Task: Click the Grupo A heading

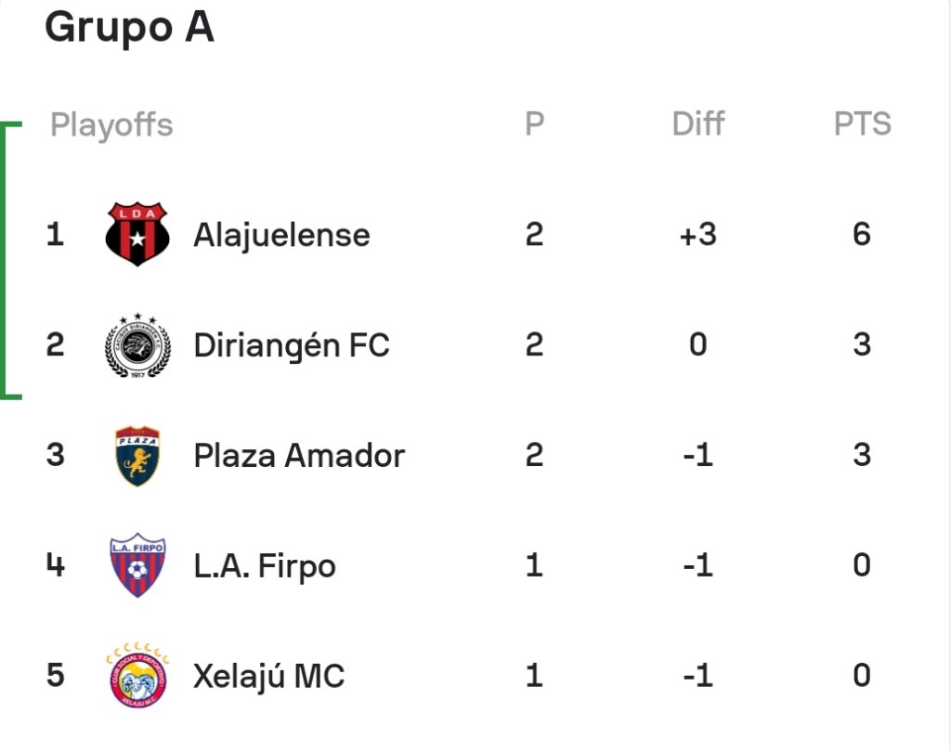Action: pyautogui.click(x=130, y=28)
